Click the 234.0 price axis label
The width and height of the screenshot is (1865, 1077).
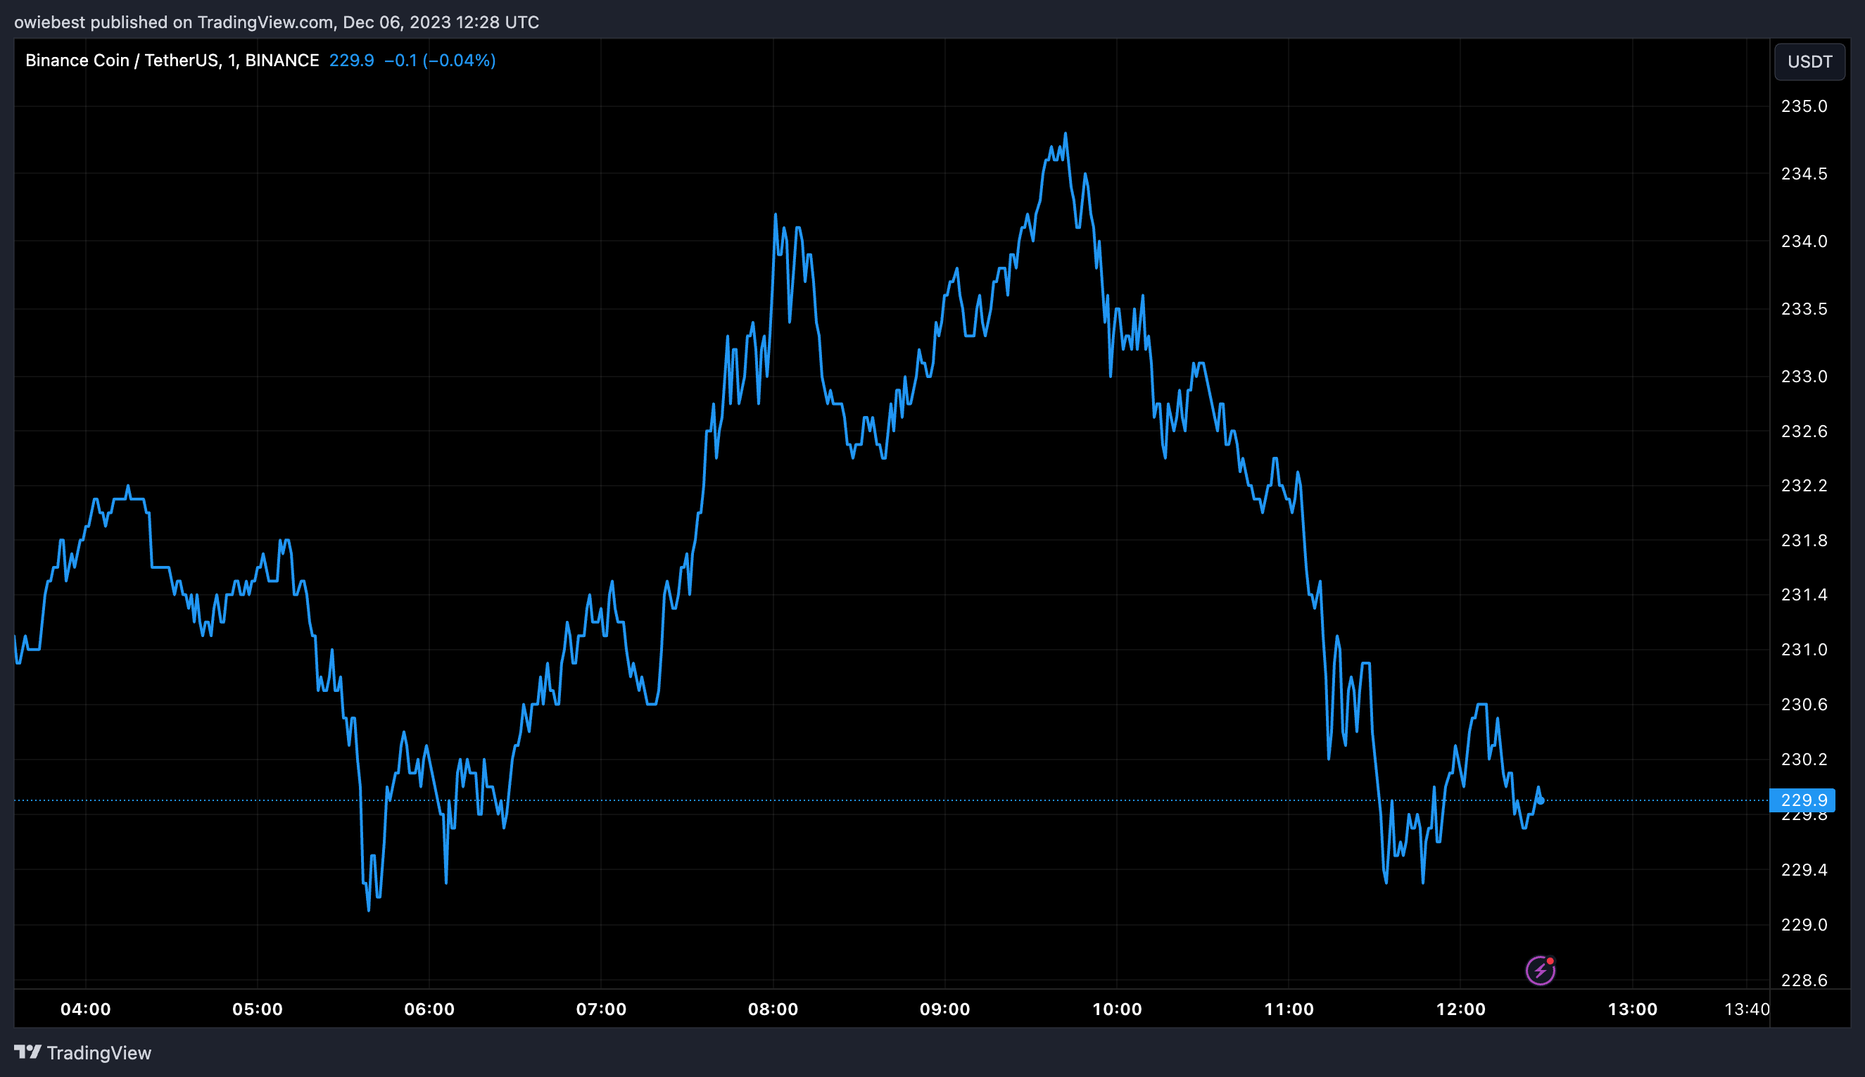(x=1804, y=241)
